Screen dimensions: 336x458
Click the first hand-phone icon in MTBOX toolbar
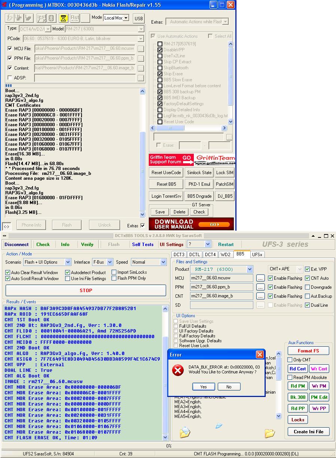10,18
